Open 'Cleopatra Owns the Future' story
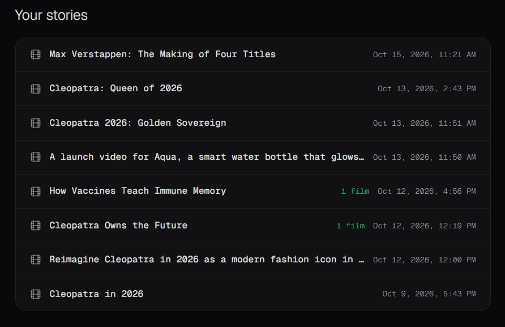 tap(253, 226)
